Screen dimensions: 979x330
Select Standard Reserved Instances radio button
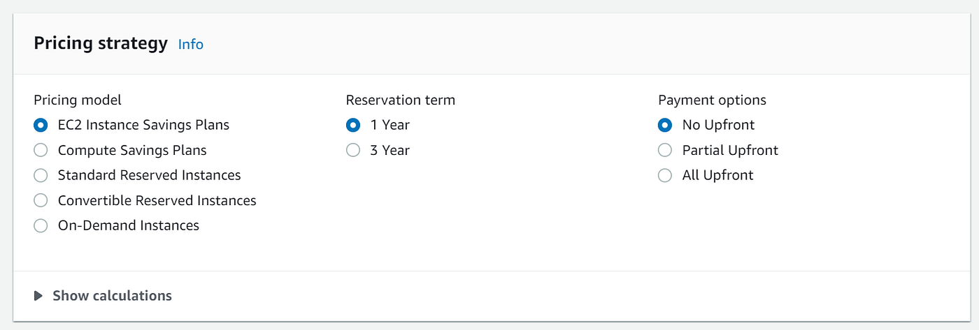coord(41,176)
